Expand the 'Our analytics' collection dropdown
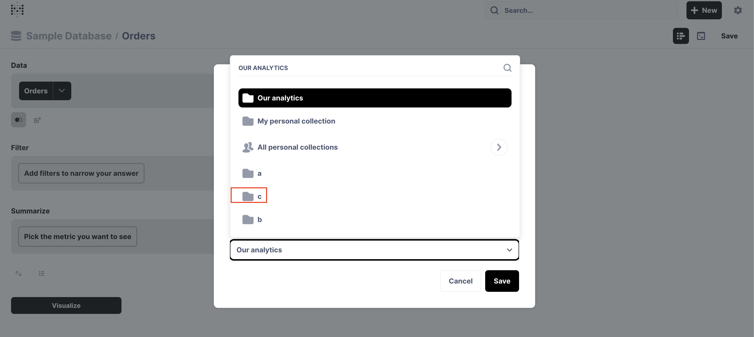Viewport: 754px width, 337px height. (374, 250)
